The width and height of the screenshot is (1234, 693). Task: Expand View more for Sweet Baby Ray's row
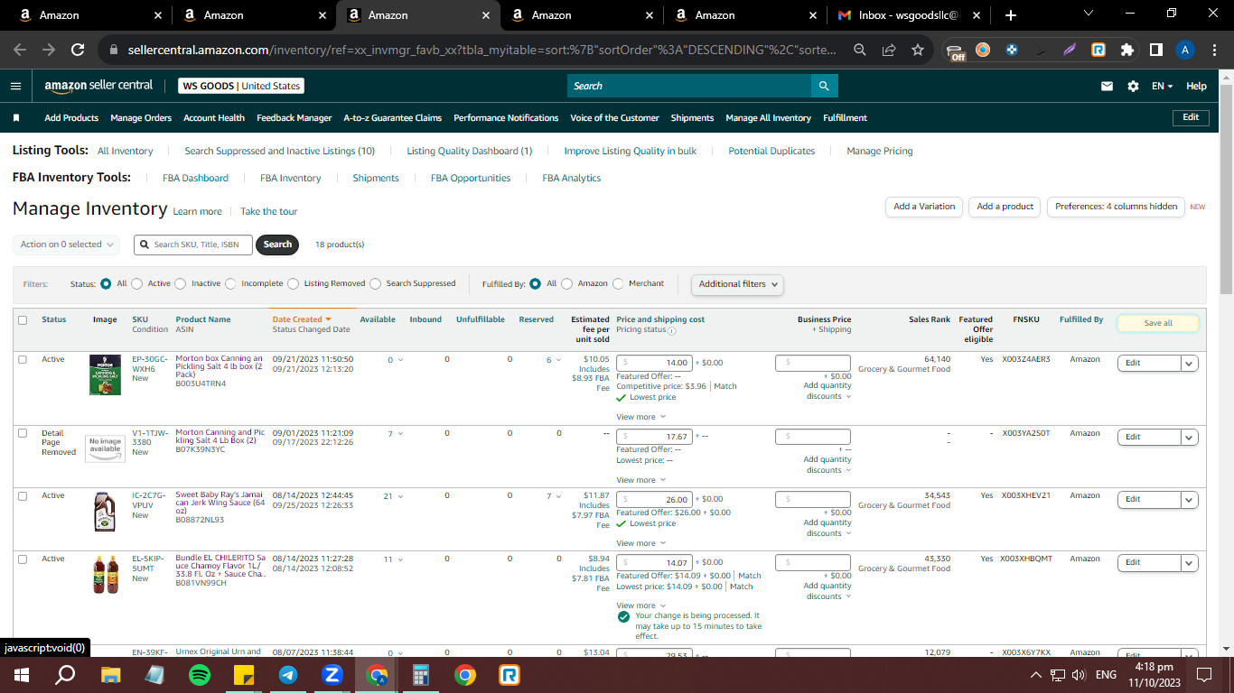click(640, 543)
